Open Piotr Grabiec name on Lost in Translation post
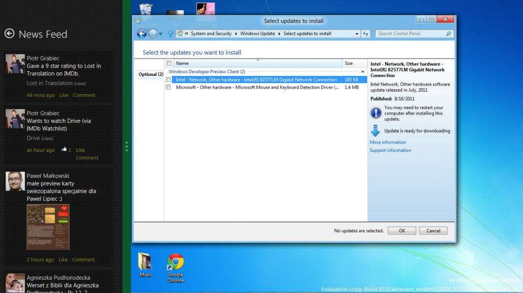This screenshot has height=293, width=523. pos(43,58)
